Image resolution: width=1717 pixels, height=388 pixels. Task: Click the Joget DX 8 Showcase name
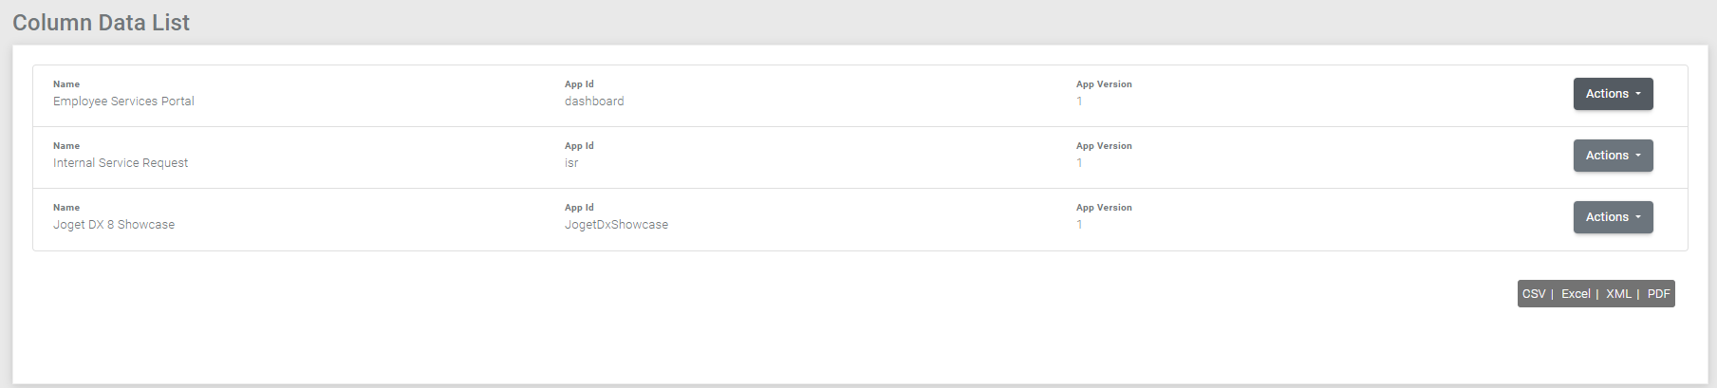click(114, 225)
